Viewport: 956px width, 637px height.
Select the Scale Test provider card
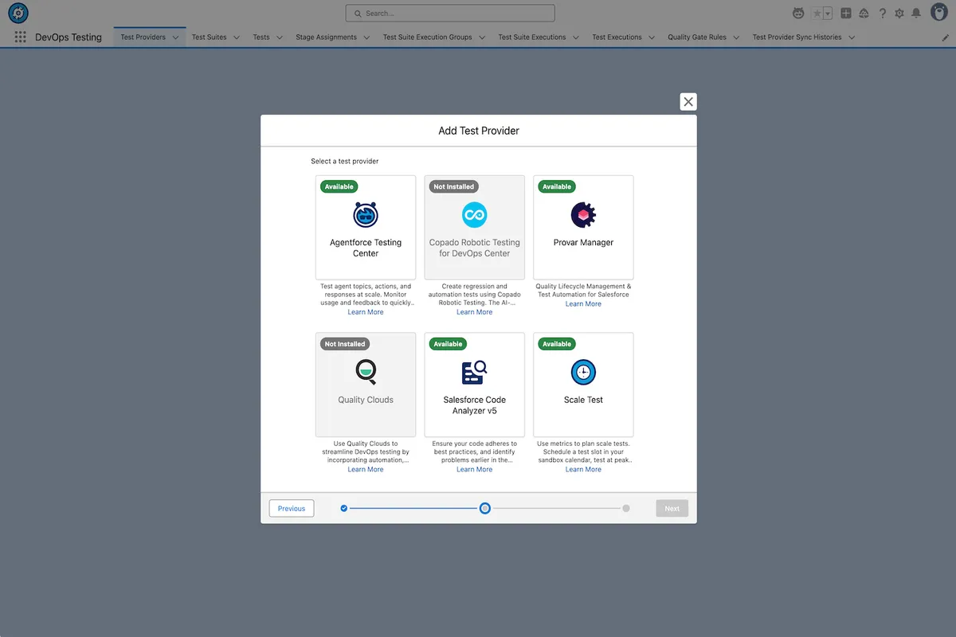pos(583,385)
